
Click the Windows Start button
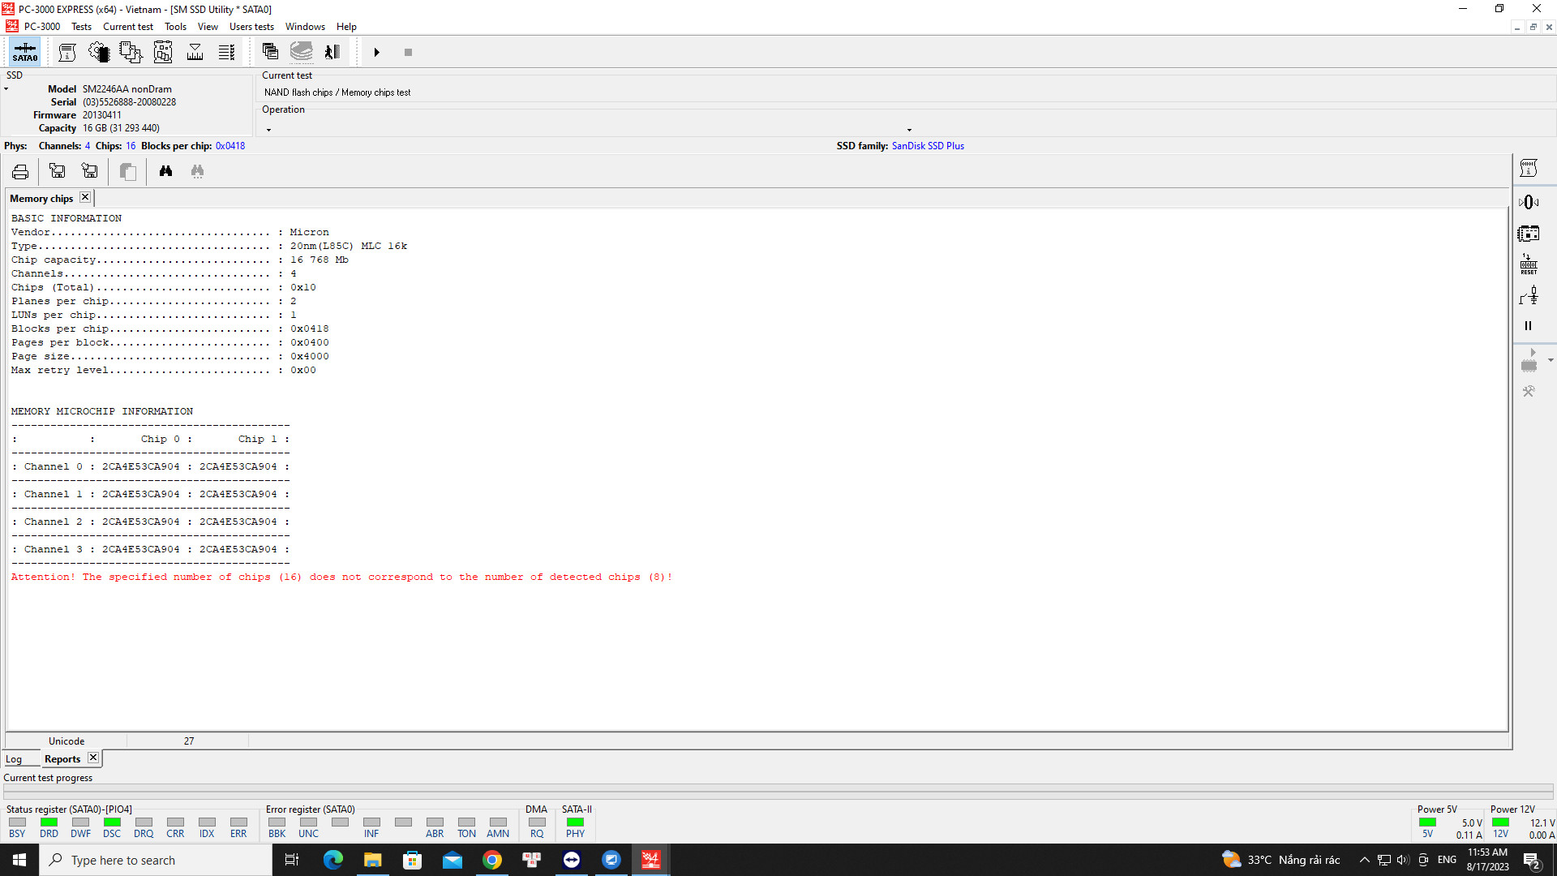tap(19, 860)
